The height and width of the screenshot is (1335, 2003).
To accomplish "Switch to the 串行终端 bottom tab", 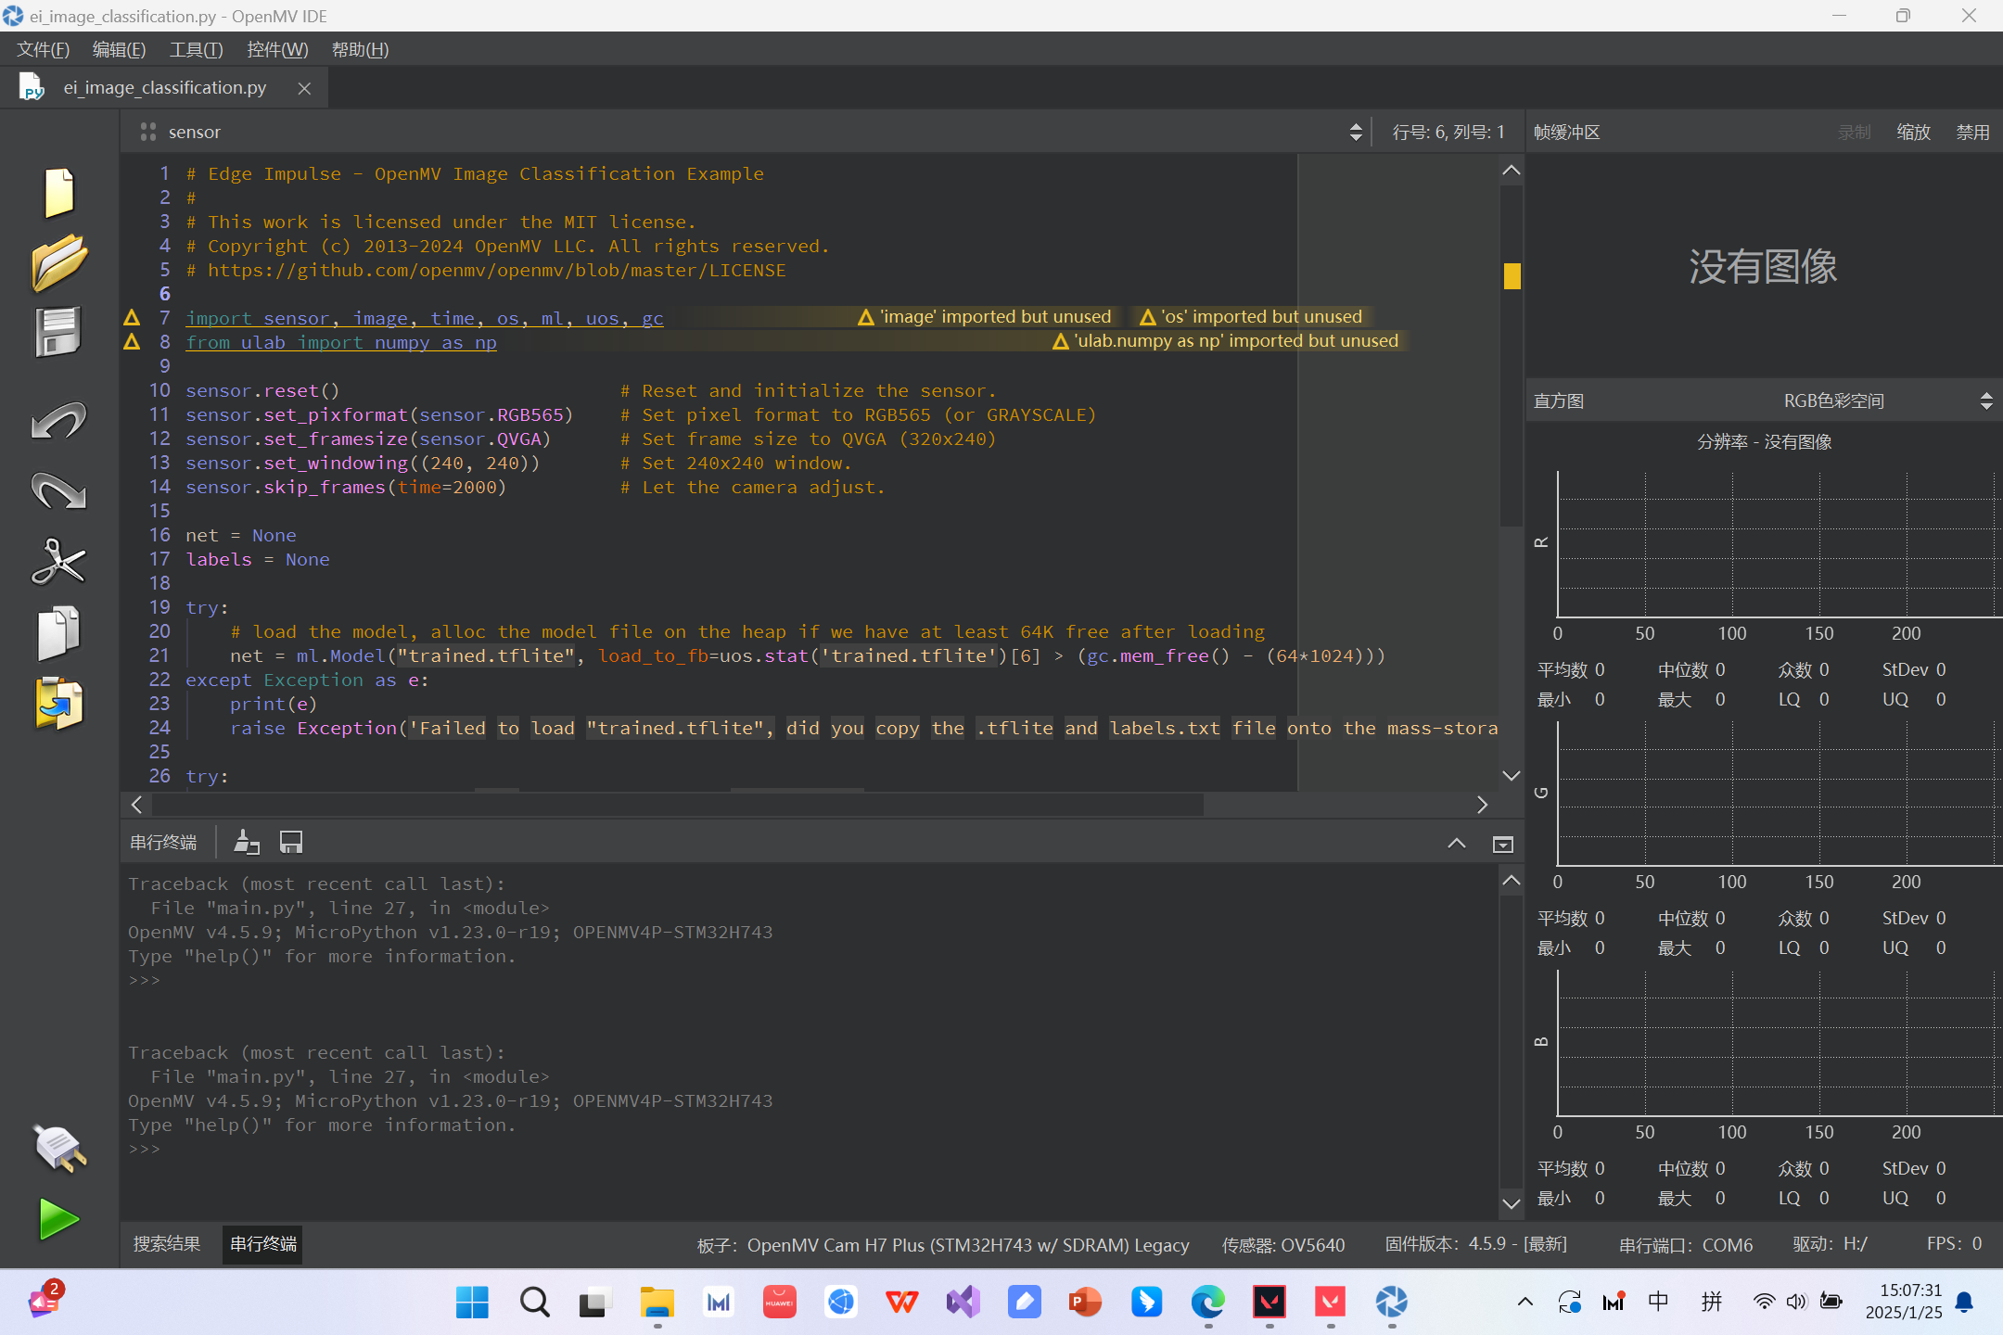I will click(263, 1244).
